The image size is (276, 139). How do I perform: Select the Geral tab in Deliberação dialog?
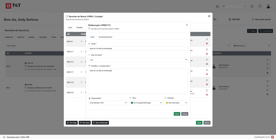[x=92, y=37]
